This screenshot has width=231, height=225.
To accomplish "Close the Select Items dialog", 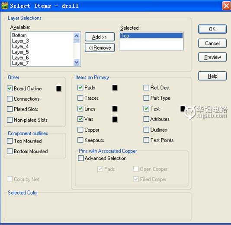I will pos(226,6).
